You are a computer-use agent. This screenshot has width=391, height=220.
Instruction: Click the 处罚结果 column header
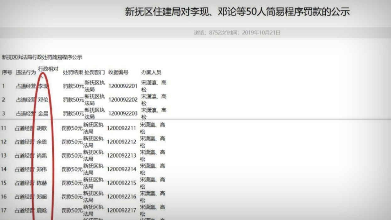click(73, 72)
